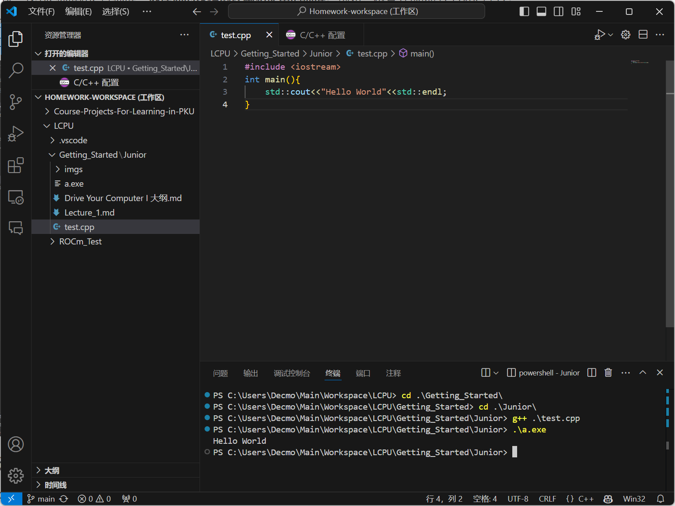Click the command center search box
675x506 pixels.
(x=356, y=11)
